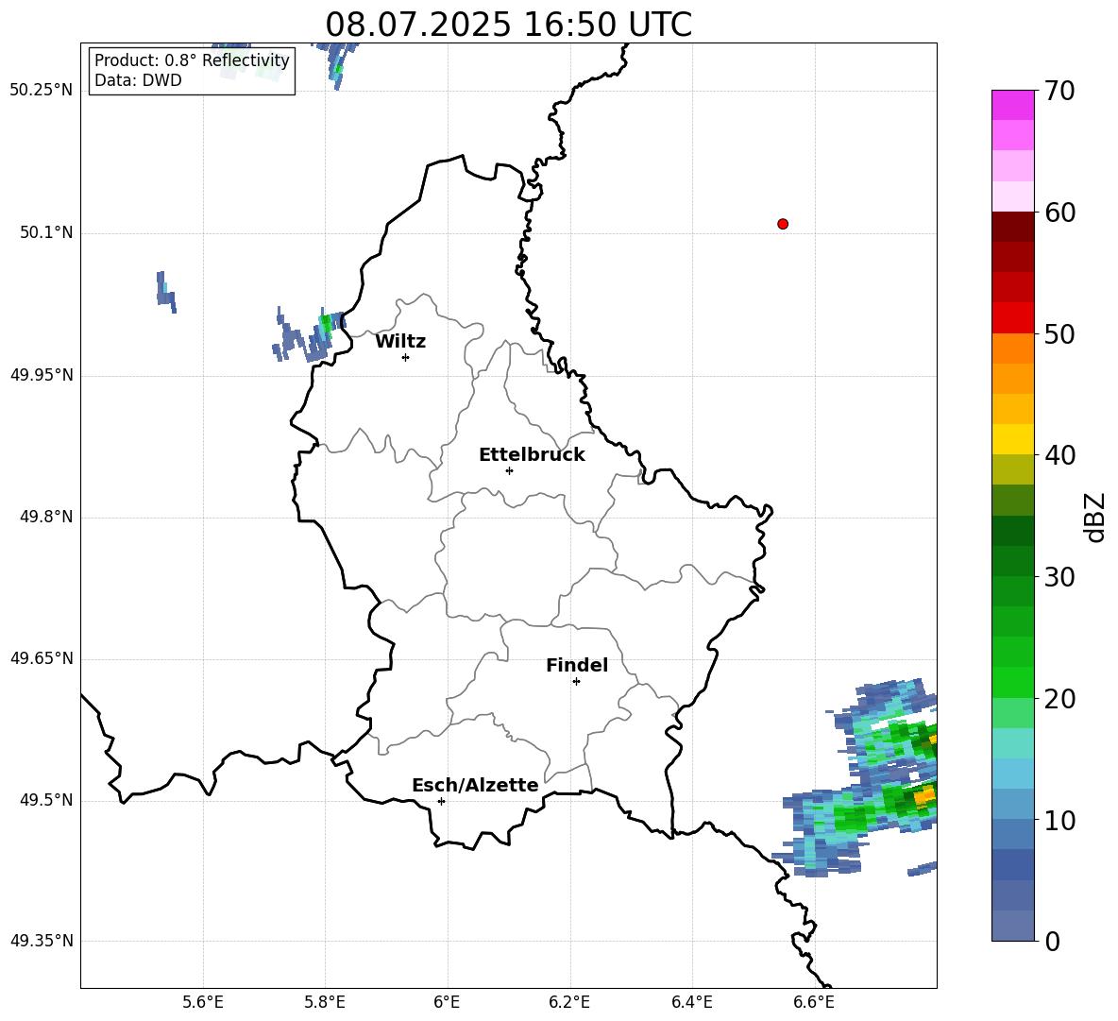Click 'Product: 0.8° Reflectivity' legend text
The image size is (1118, 1021).
click(x=192, y=60)
